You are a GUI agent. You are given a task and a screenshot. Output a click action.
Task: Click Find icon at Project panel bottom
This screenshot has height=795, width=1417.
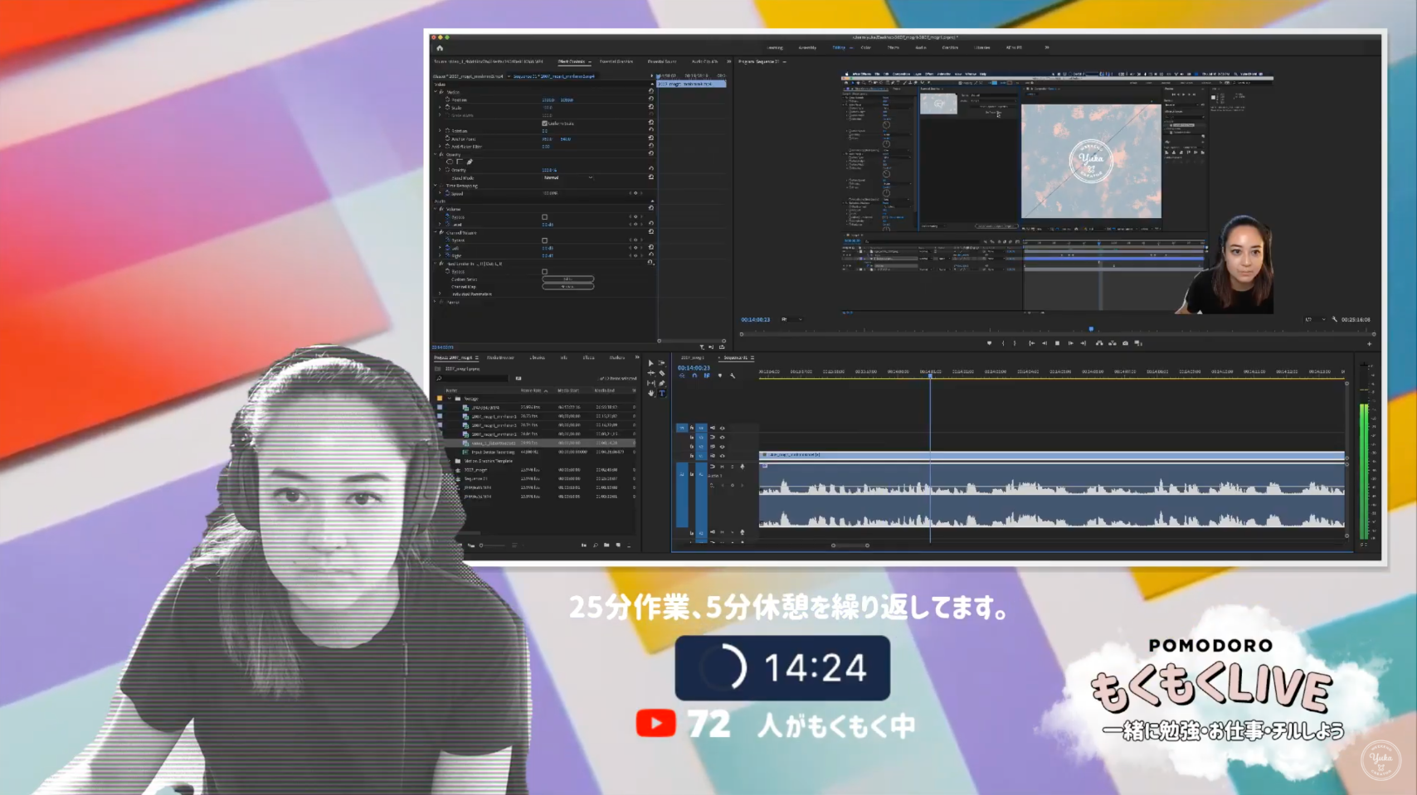595,545
